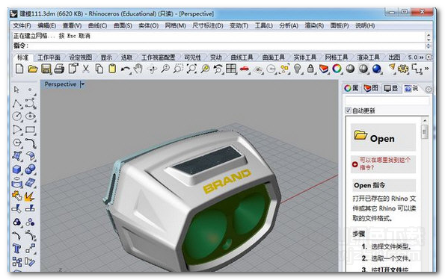Click the blue render sphere icon
The image size is (445, 280).
click(x=377, y=69)
